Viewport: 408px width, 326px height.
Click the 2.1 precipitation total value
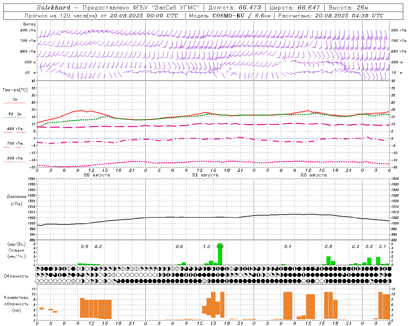tap(382, 247)
